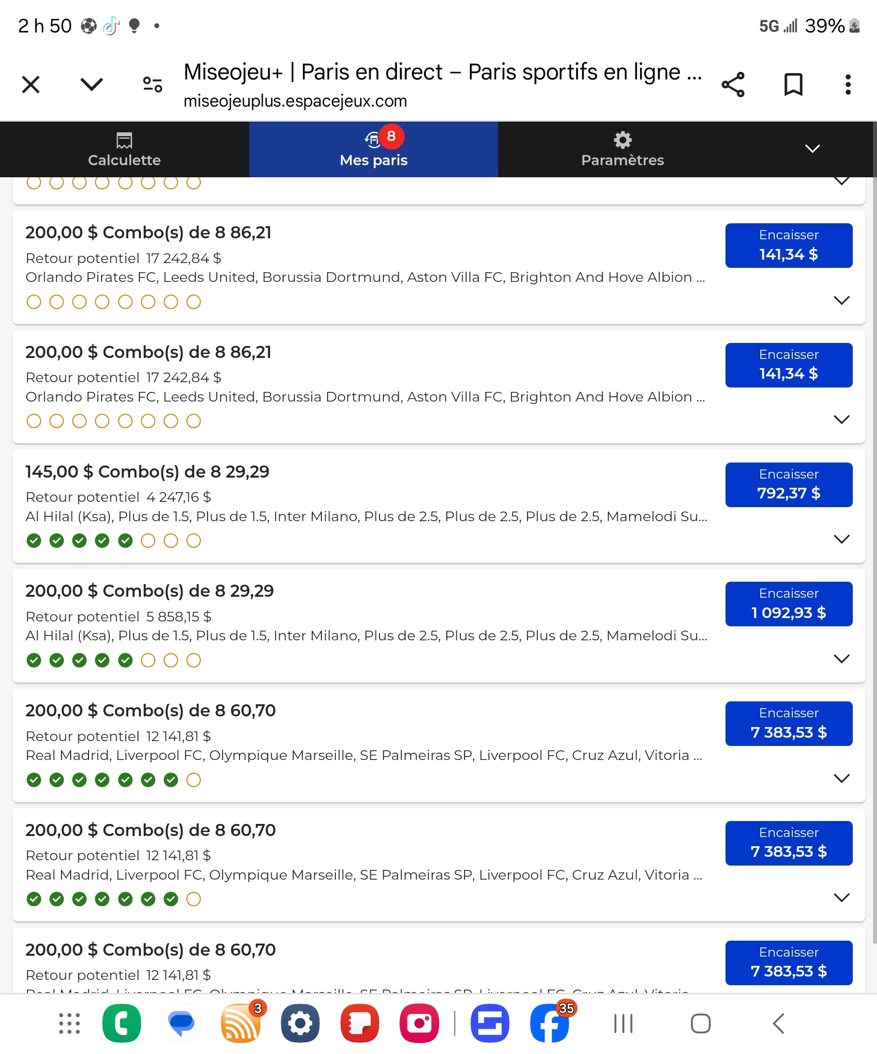Switch to the Calculette tab
The image size is (877, 1054).
coord(124,149)
